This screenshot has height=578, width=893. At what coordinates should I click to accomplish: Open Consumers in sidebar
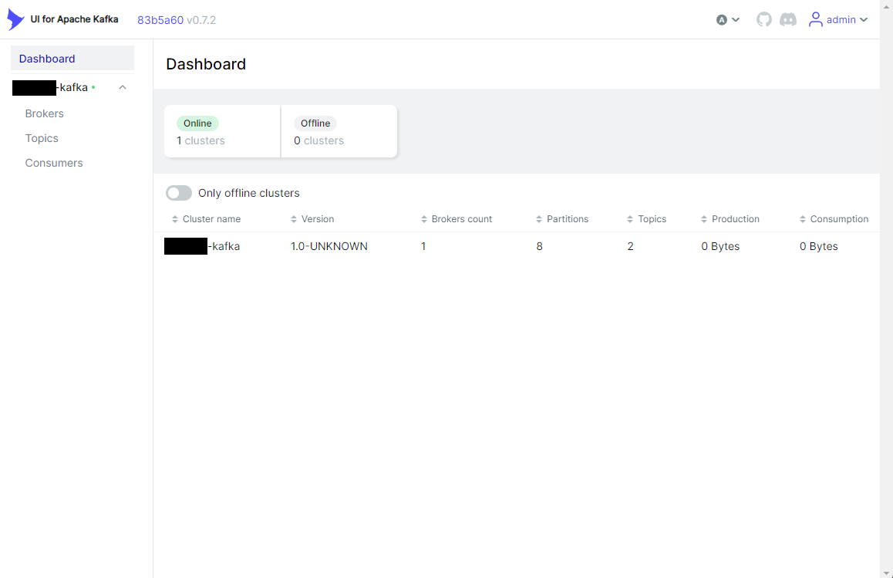[x=54, y=163]
